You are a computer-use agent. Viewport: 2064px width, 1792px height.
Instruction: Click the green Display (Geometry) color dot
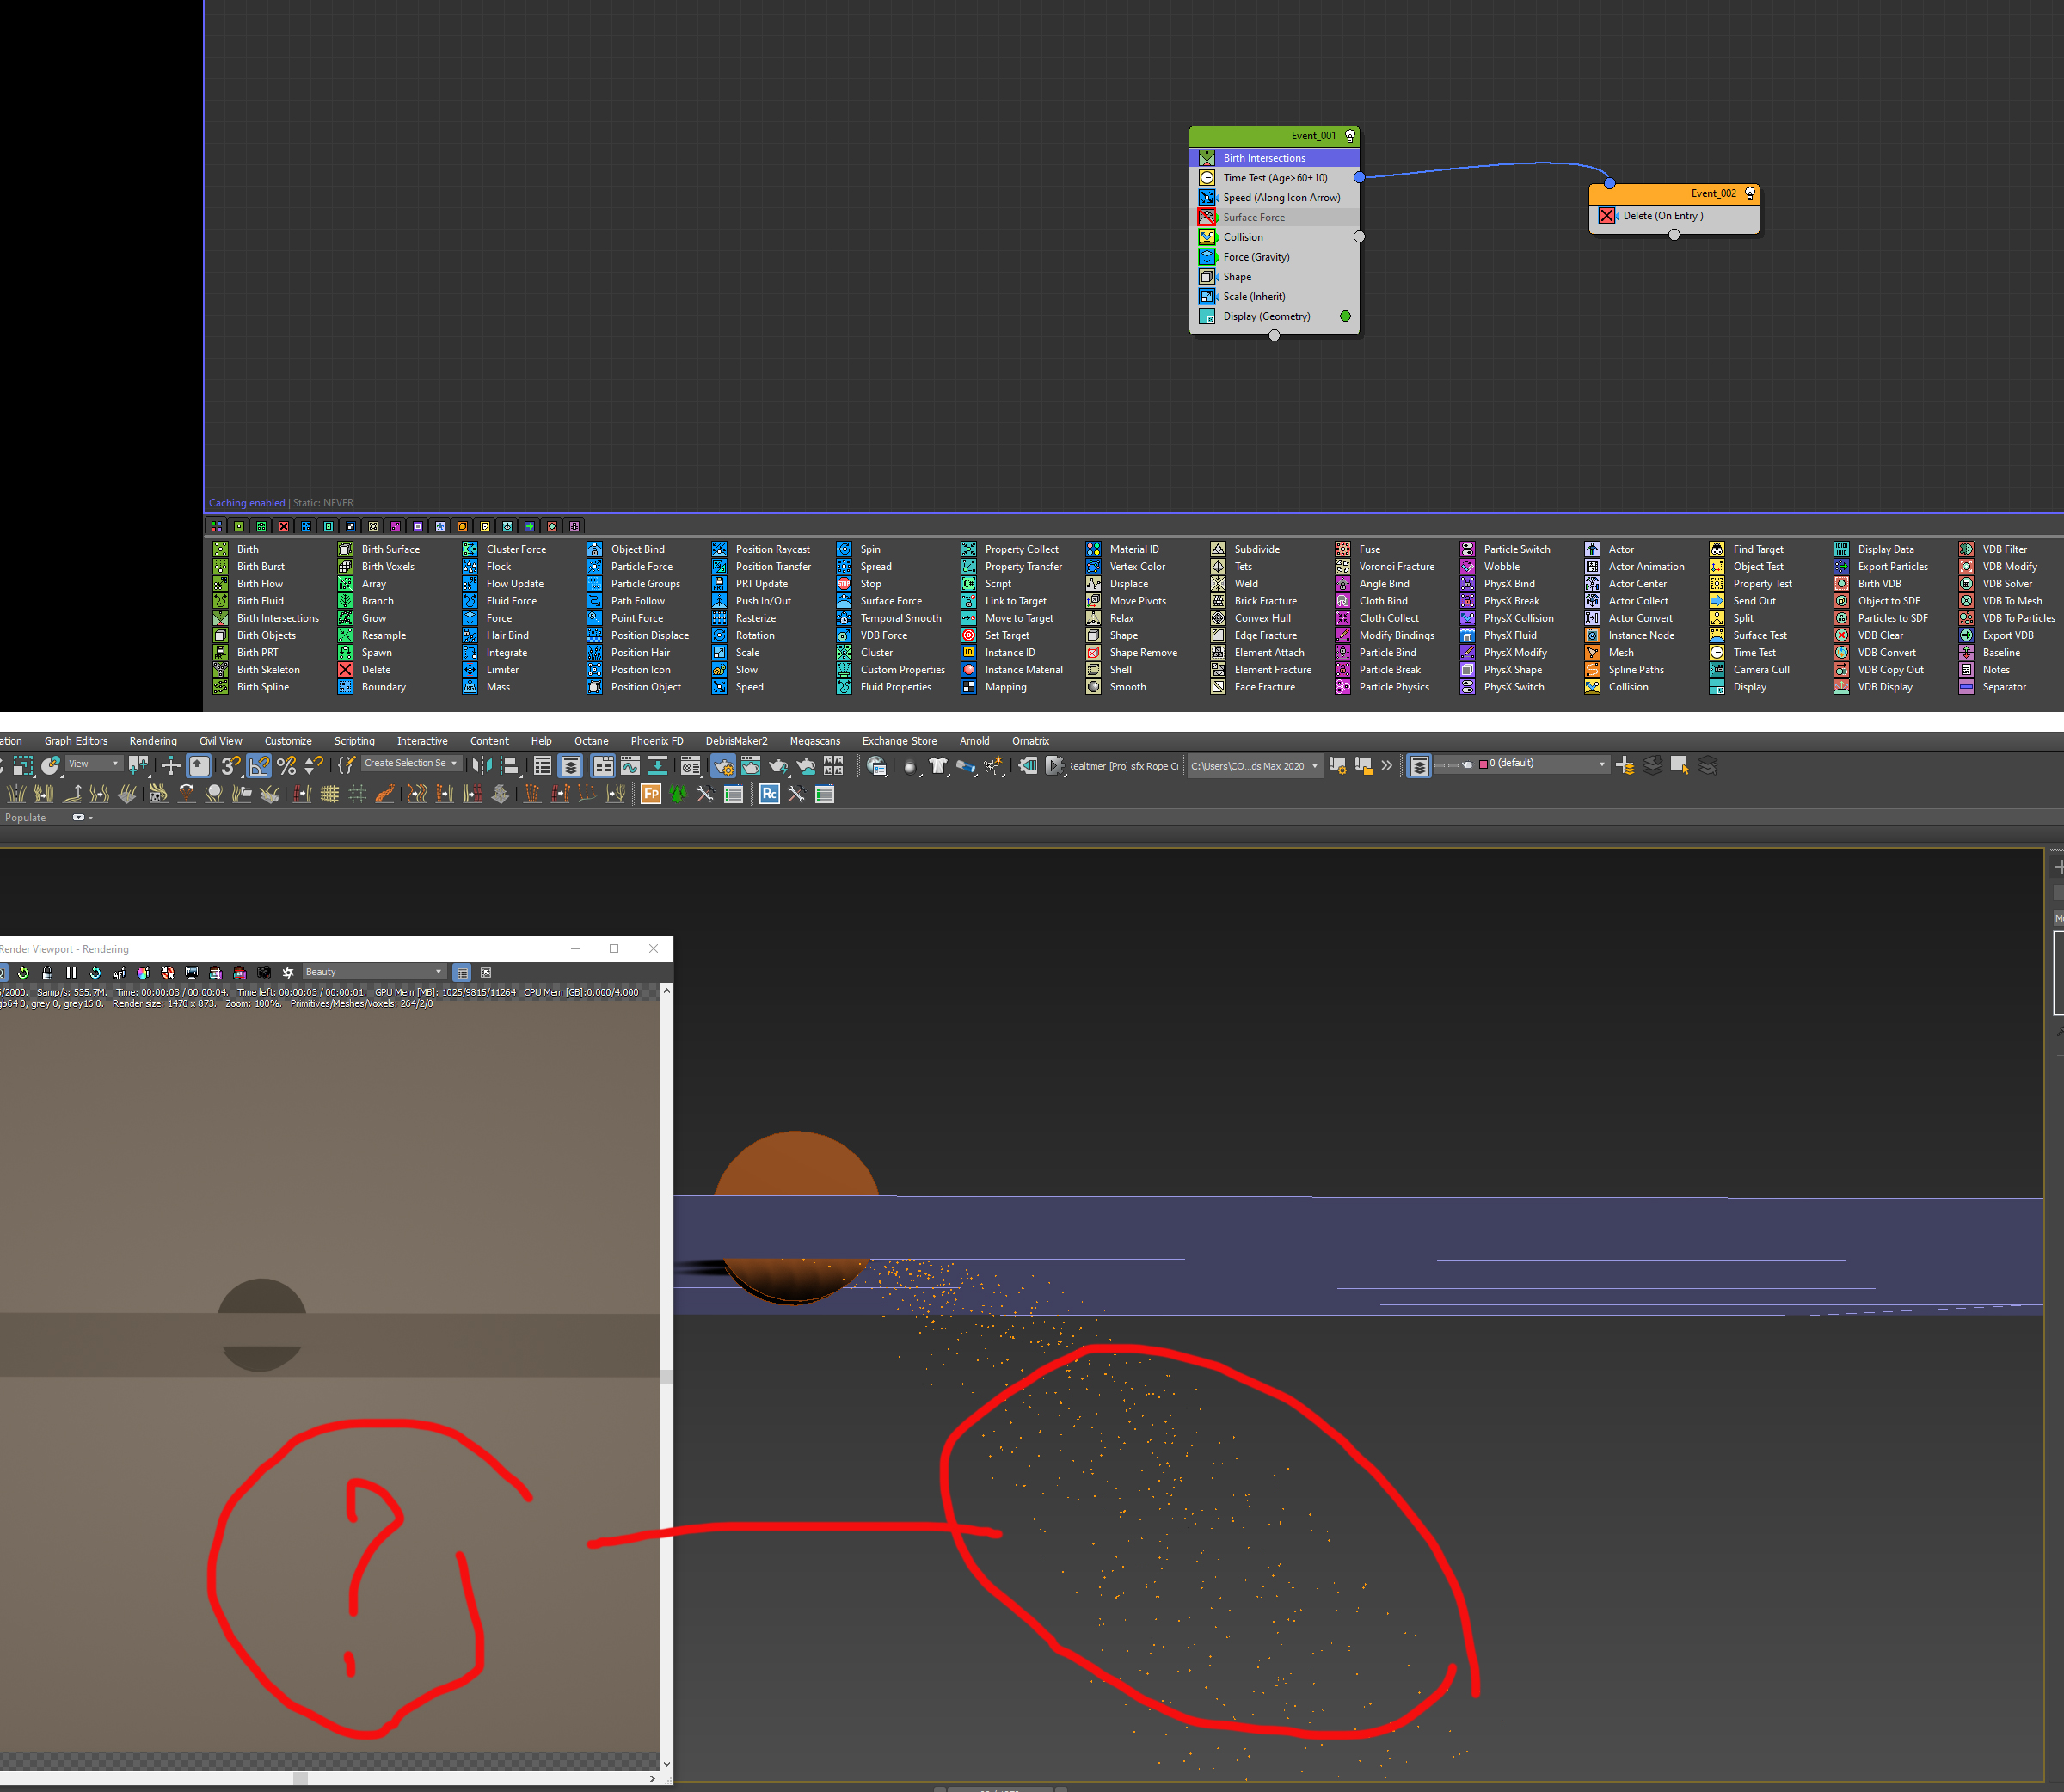pyautogui.click(x=1345, y=316)
